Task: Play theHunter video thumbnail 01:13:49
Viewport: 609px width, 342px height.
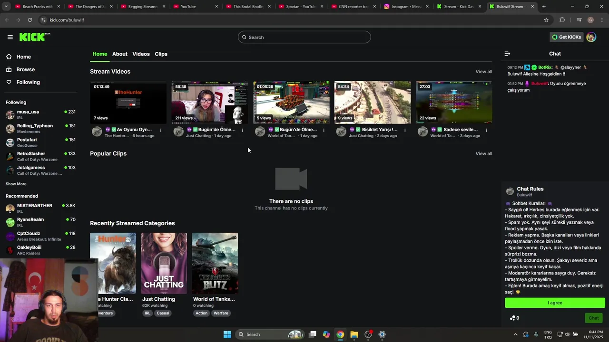Action: coord(128,102)
